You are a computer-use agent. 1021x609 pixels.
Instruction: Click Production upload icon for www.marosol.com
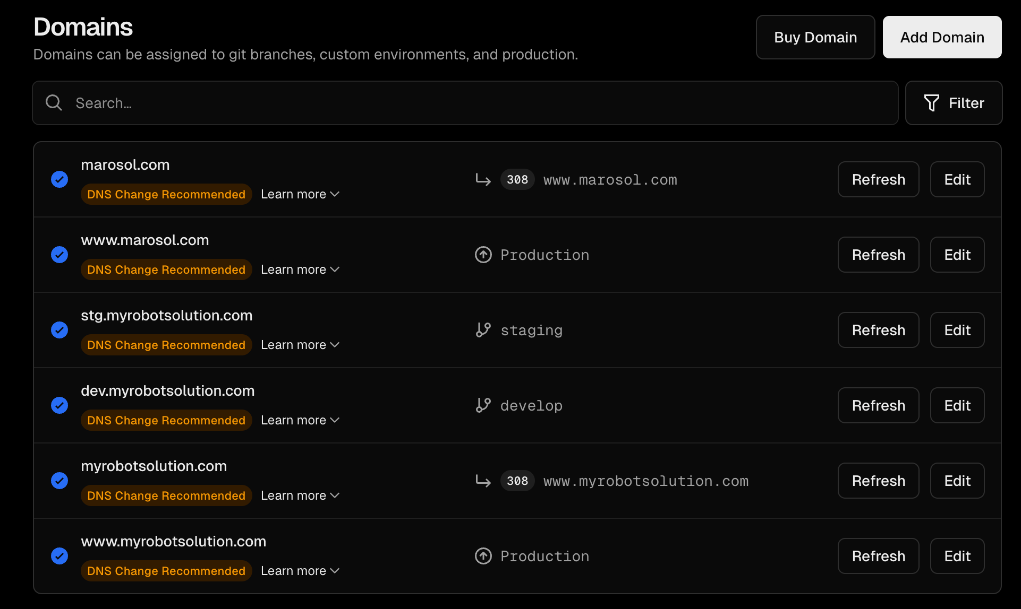point(483,255)
